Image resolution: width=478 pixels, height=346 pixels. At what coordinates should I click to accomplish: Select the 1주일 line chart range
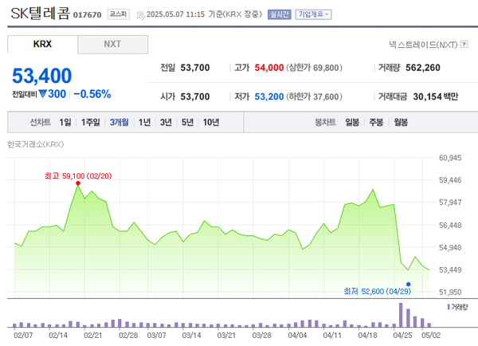[x=91, y=122]
